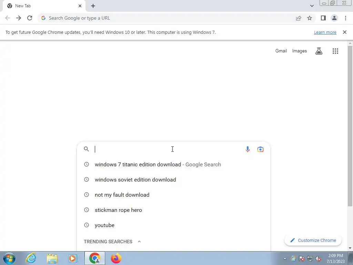353x265 pixels.
Task: Focus the Google search input box
Action: coord(169,149)
